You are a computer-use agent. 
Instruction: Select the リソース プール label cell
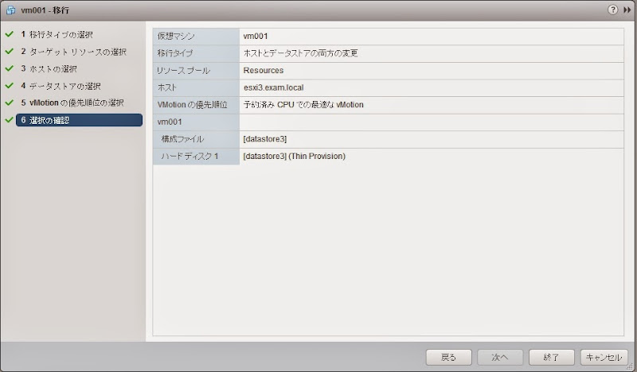[x=196, y=71]
